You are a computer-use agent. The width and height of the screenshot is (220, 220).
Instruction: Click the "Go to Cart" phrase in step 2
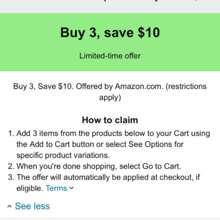click(x=162, y=166)
